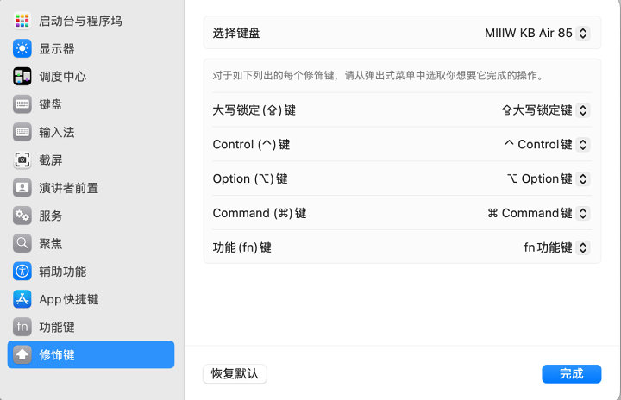Click the 启动台与程序坞 sidebar icon
621x400 pixels.
[x=22, y=21]
